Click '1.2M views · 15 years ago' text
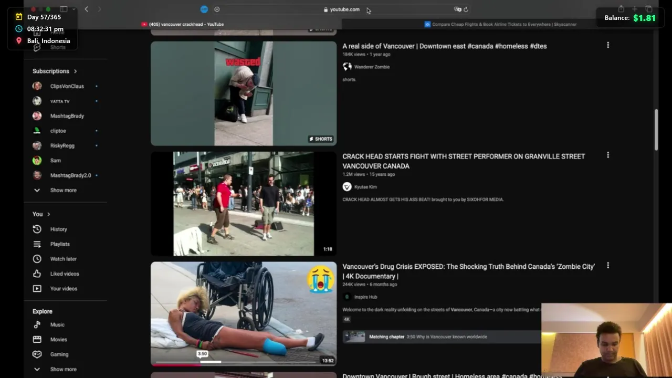Screen dimensions: 672x378 click(x=369, y=174)
